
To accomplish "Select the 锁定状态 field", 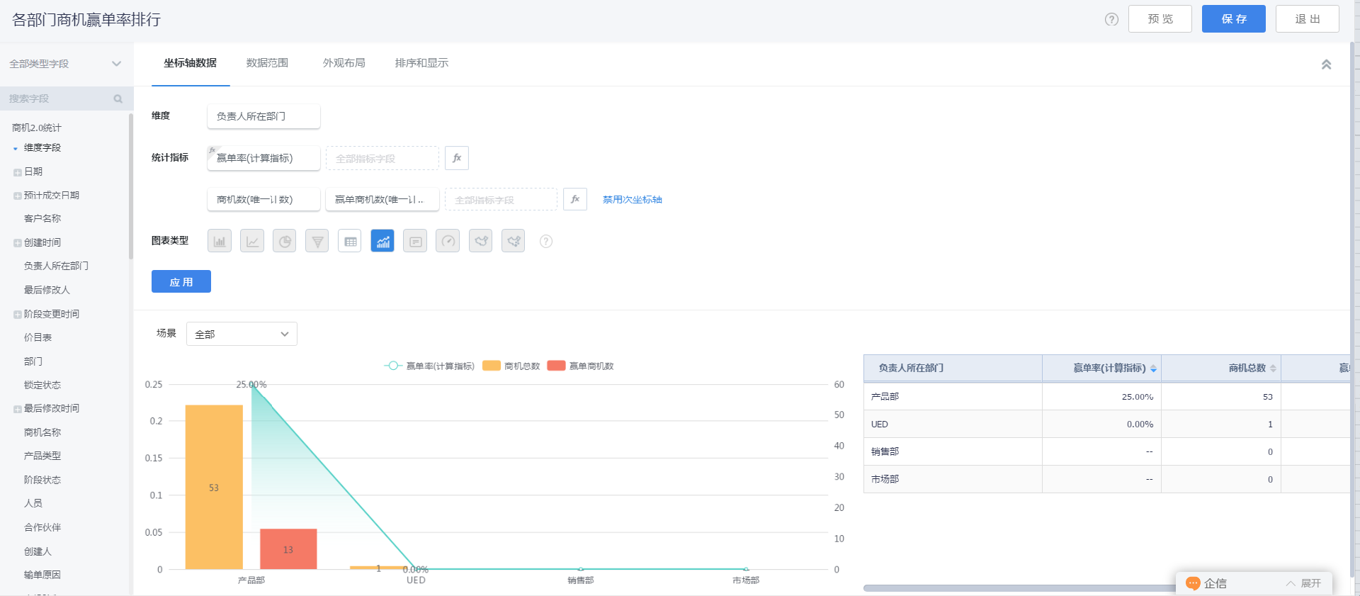I will pyautogui.click(x=42, y=386).
